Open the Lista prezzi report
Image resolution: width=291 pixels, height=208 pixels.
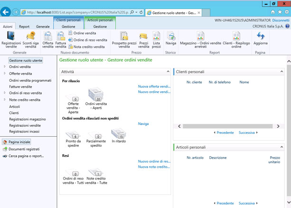coord(156,40)
